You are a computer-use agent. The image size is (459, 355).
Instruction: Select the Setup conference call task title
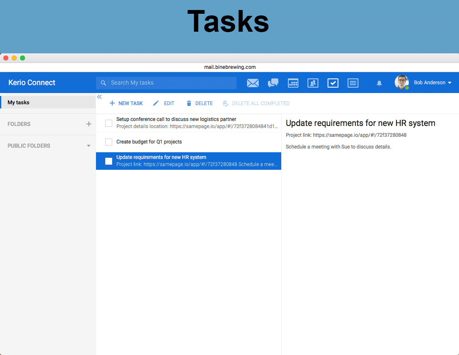[x=176, y=119]
